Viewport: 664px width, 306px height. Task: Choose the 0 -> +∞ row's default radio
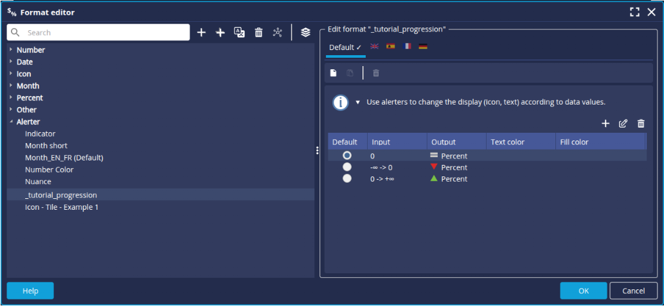pos(347,178)
